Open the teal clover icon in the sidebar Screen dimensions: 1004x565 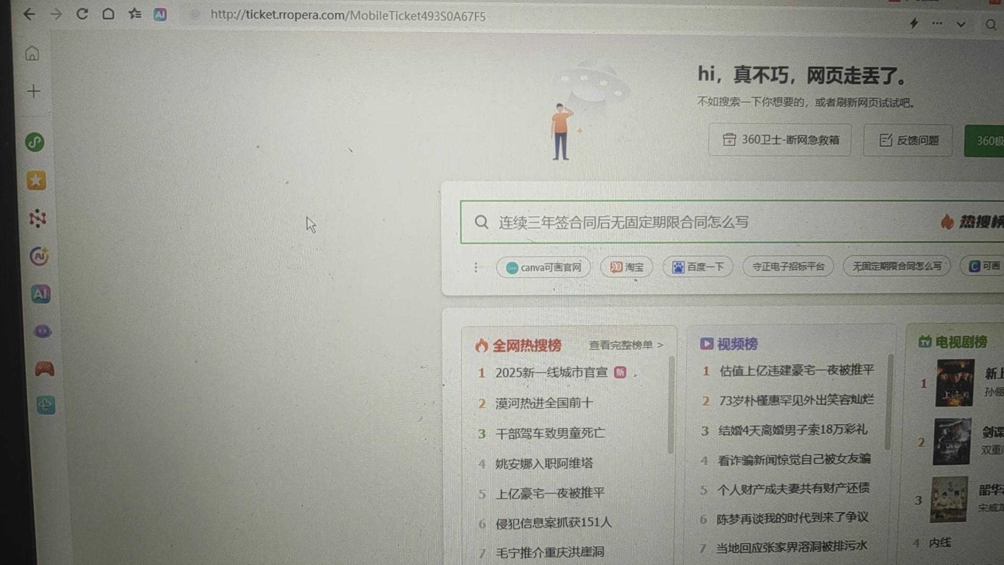[x=46, y=405]
